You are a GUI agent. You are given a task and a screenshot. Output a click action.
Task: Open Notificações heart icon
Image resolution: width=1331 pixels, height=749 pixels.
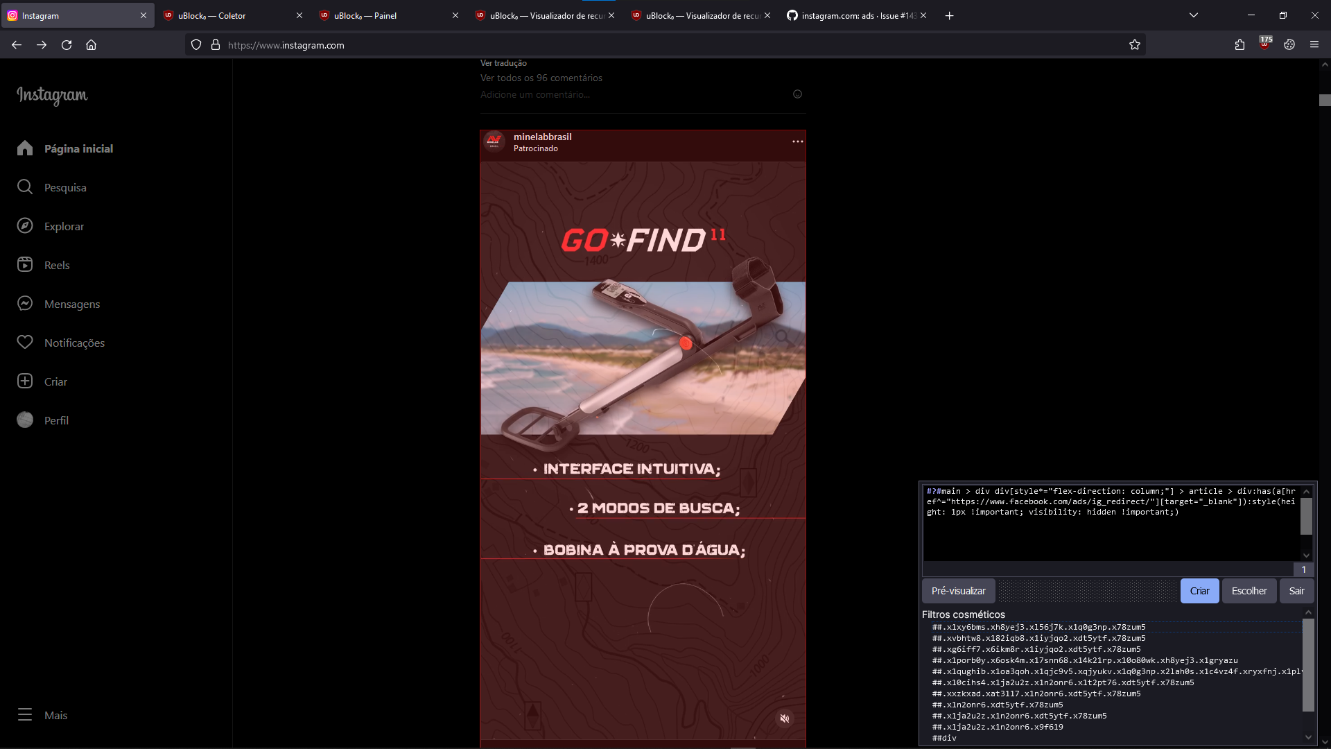[x=74, y=343]
